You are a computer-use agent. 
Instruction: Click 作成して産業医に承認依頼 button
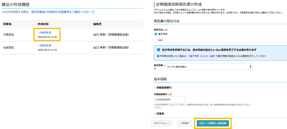coord(213,123)
